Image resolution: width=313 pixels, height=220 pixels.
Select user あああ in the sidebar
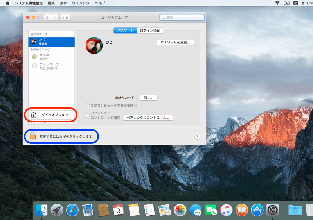(x=44, y=57)
